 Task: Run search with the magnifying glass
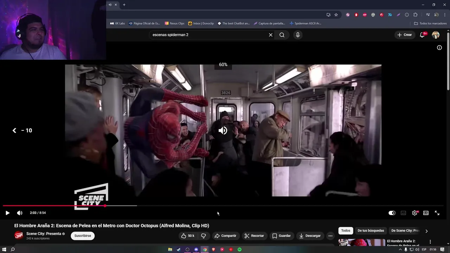click(282, 35)
